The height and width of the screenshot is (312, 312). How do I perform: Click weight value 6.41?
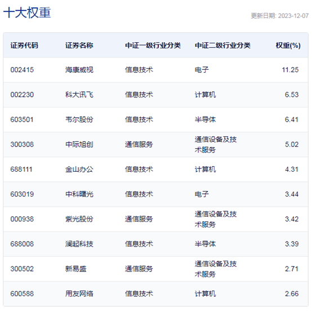pyautogui.click(x=292, y=119)
